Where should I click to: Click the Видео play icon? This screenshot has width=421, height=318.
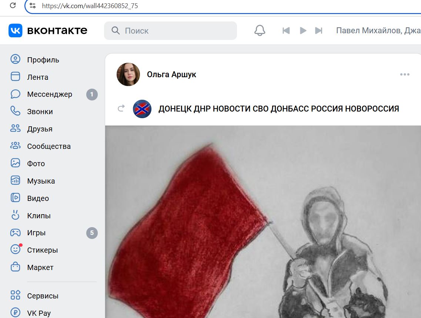tap(15, 198)
